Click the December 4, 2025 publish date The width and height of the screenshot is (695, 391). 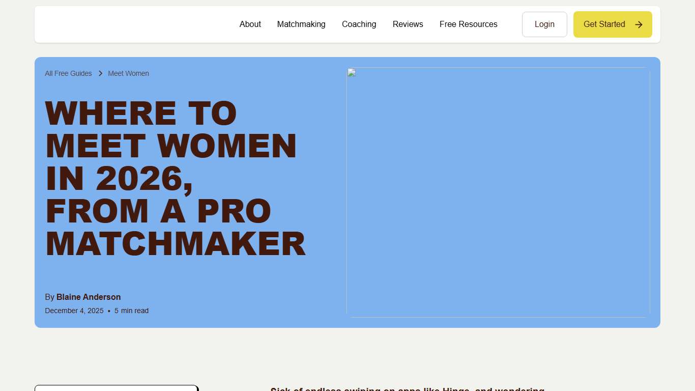pos(74,311)
